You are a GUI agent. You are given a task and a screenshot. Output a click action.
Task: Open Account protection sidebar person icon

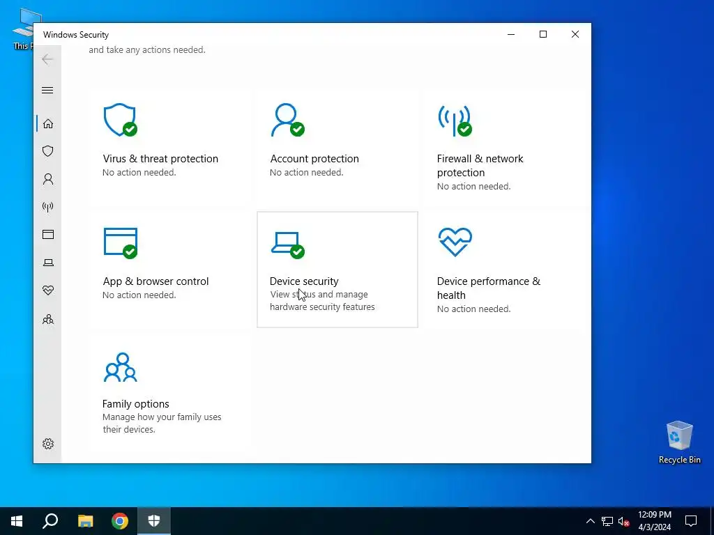coord(48,179)
